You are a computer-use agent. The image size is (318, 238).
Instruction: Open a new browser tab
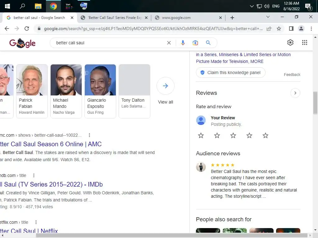coord(232,18)
